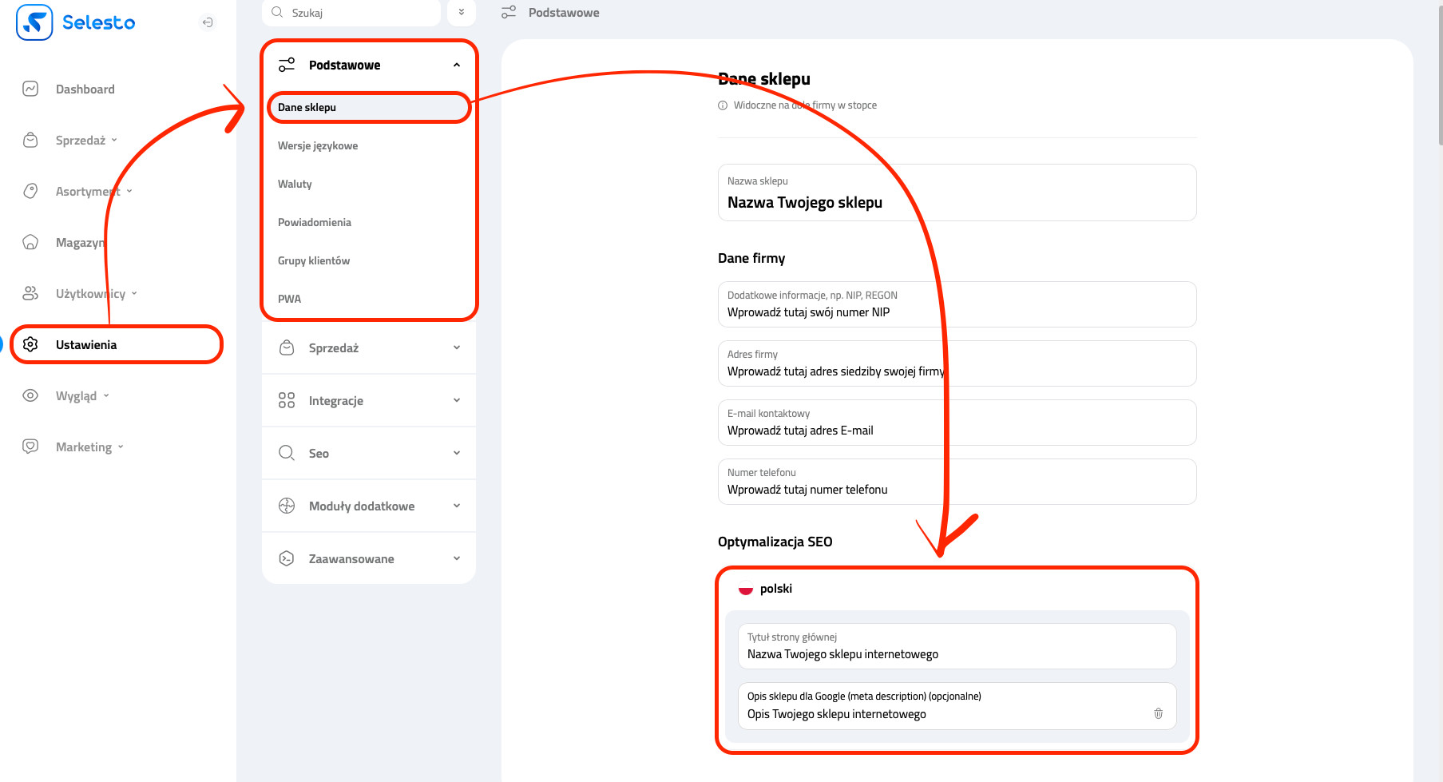The image size is (1443, 782).
Task: Click the Selesto logo icon
Action: (34, 22)
